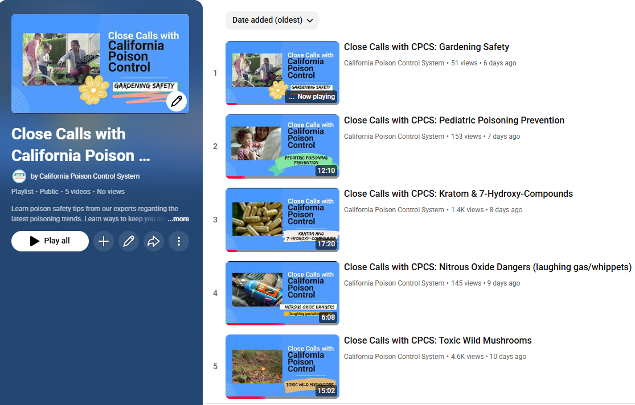The width and height of the screenshot is (635, 405).
Task: Open the Date added (oldest) sort dropdown
Action: pos(272,20)
